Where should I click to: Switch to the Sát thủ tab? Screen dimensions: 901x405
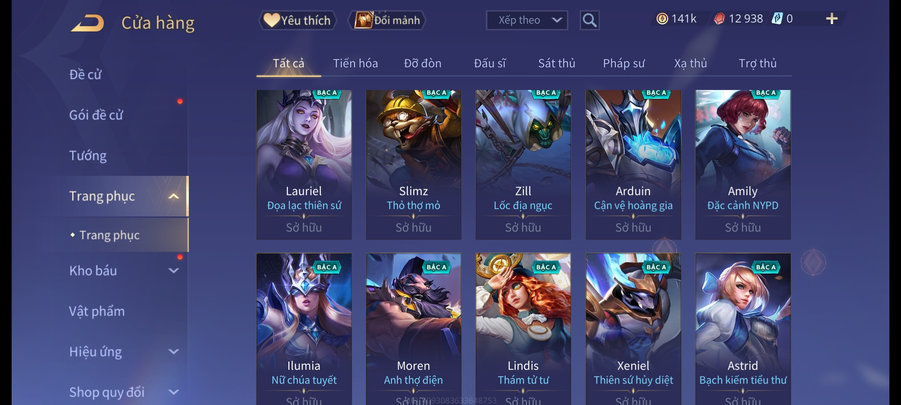(557, 63)
